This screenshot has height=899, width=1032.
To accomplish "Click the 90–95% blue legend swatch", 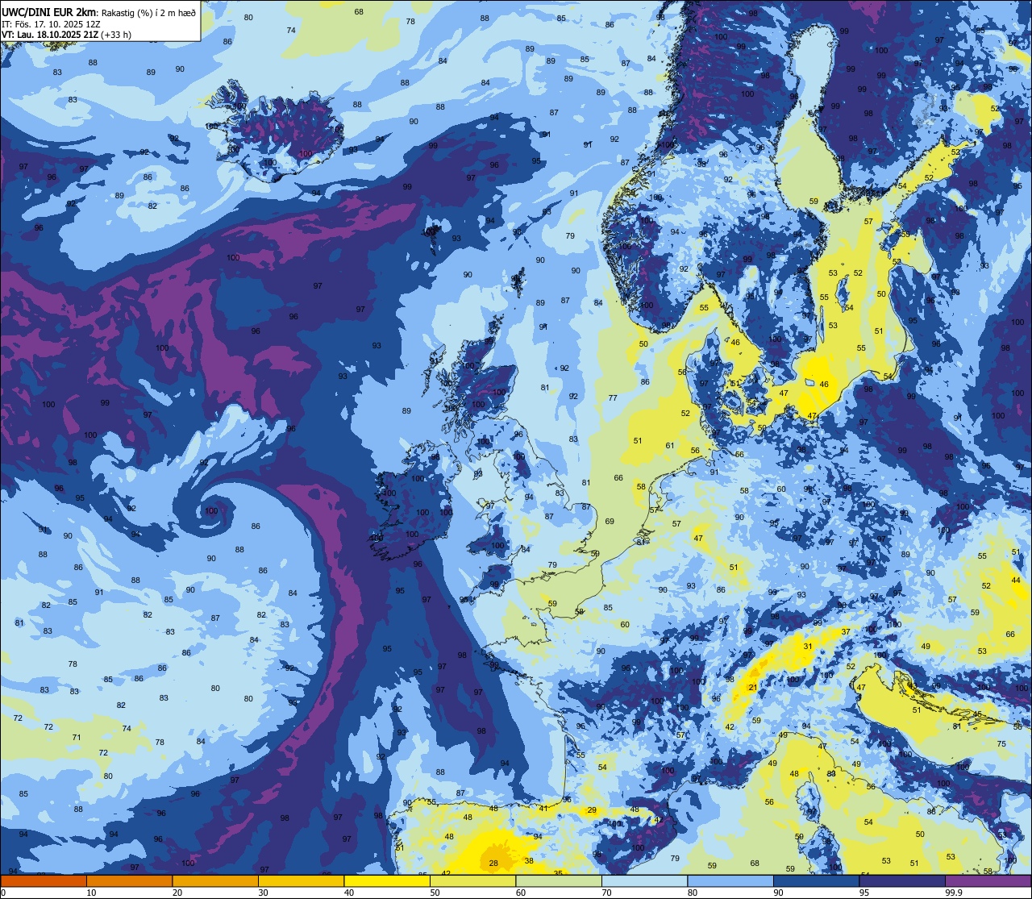I will coord(817,880).
